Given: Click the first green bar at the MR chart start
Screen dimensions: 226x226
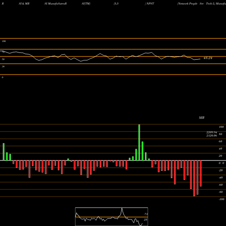Looking at the screenshot, I should [x=4, y=152].
